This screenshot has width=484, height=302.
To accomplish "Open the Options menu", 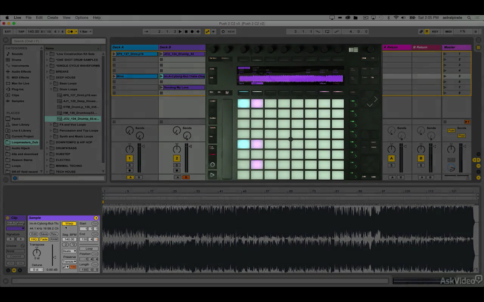I will tap(81, 17).
